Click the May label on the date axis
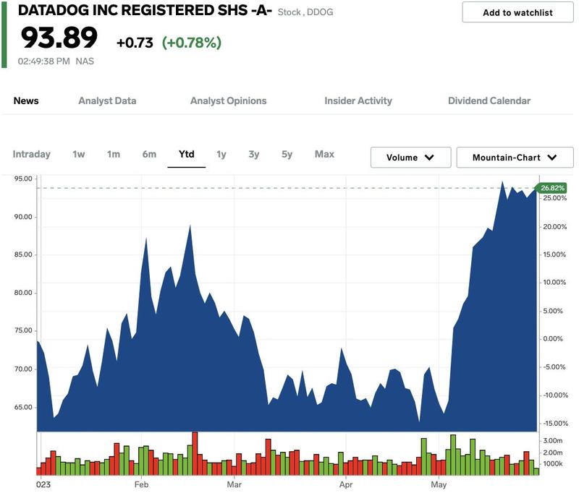Screen dimensions: 579x501 click(439, 484)
